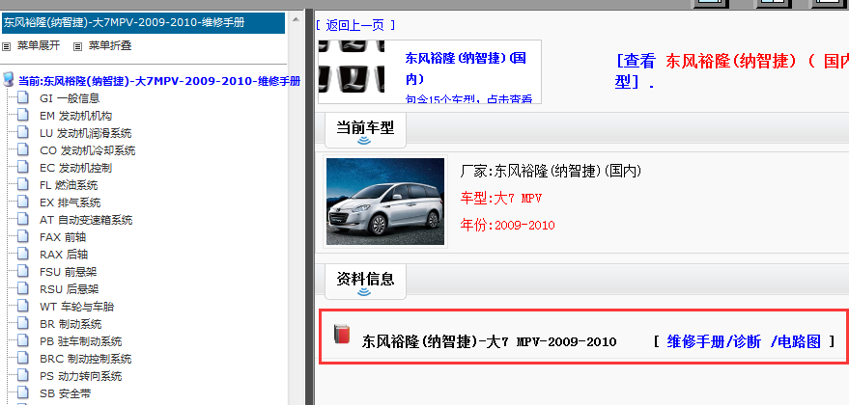Click the 菜单展开 list icon
The image size is (849, 405).
pos(7,46)
